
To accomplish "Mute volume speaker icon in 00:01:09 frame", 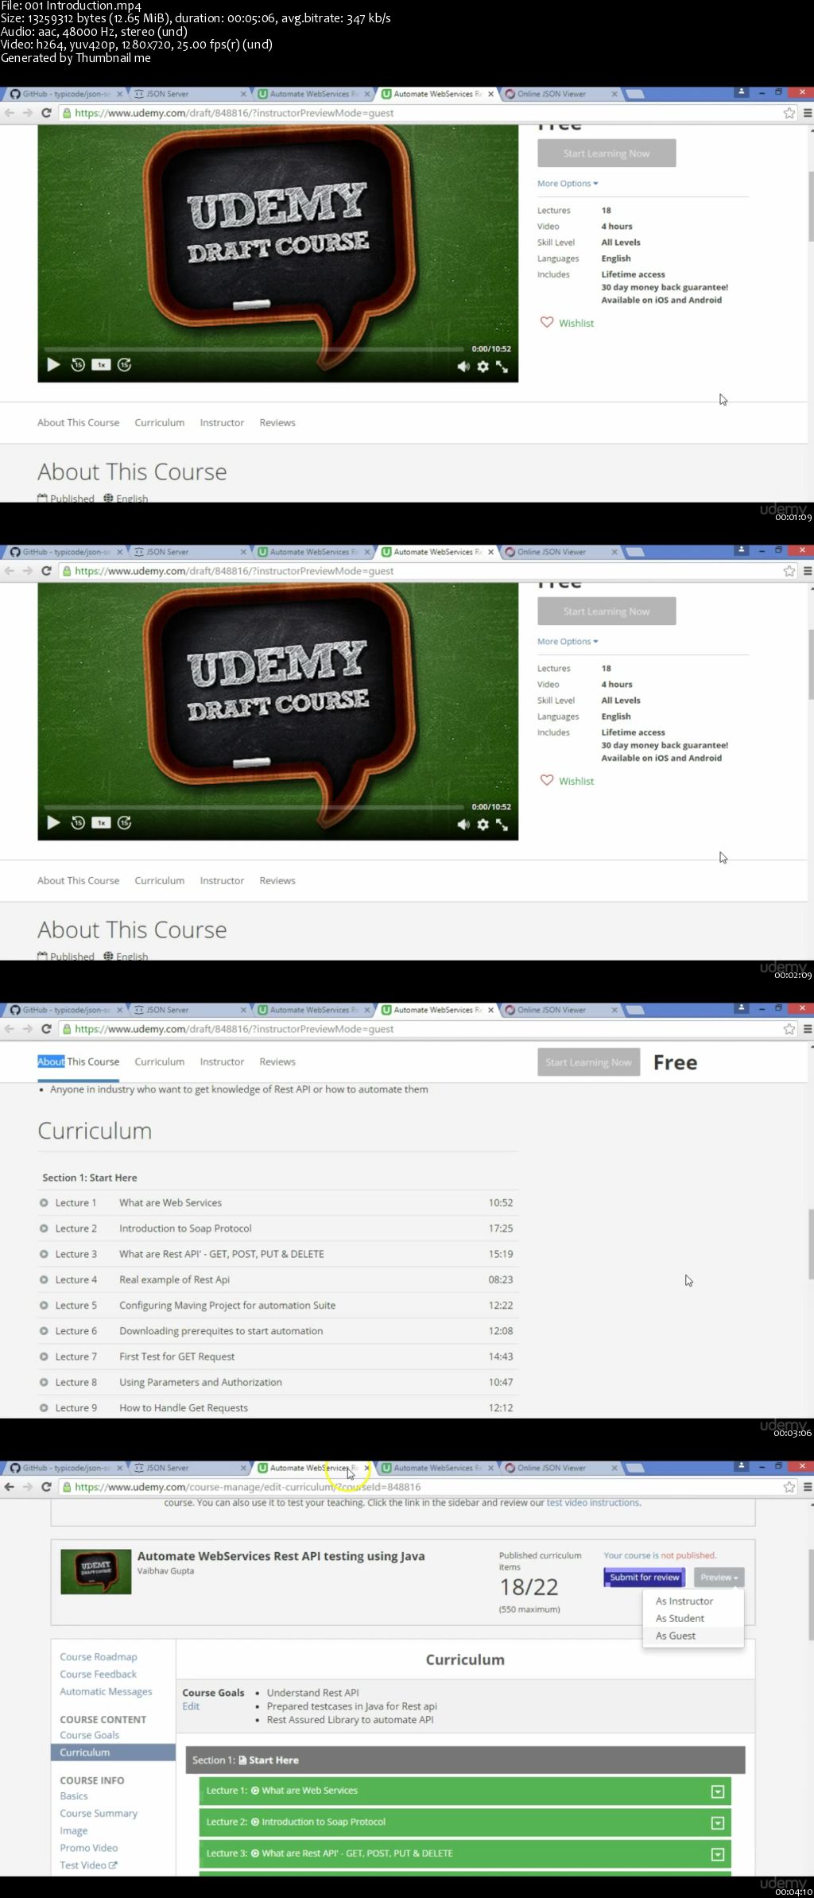I will pyautogui.click(x=463, y=367).
